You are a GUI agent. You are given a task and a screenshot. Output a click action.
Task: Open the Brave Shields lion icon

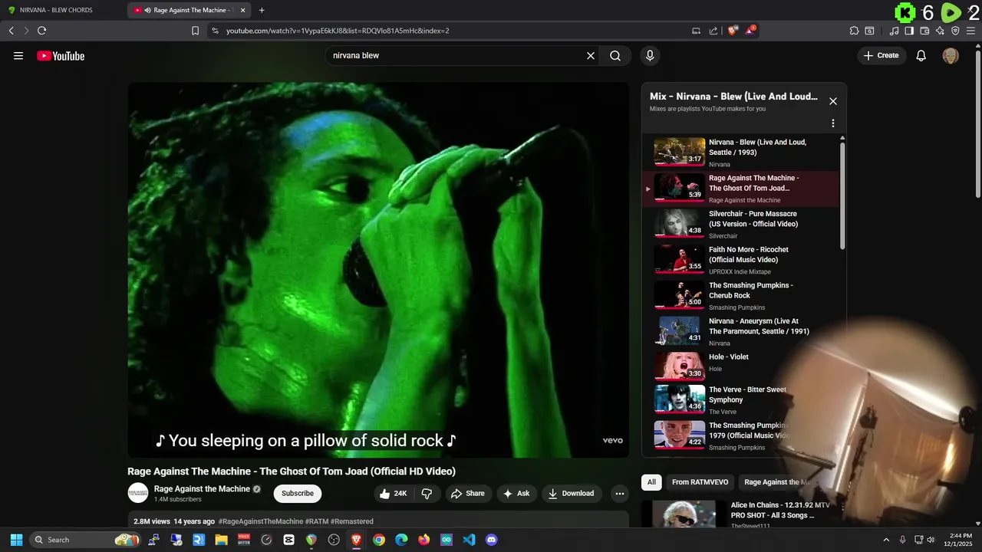pos(732,31)
